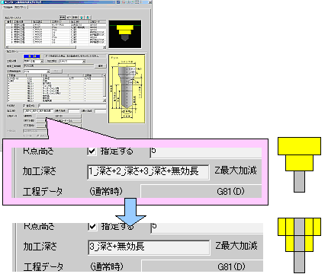Click the G81(D) button in pink callout

tap(201, 191)
